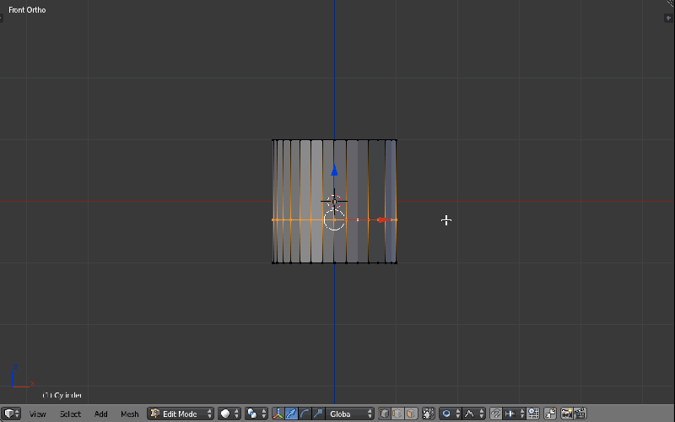Switch to edge select mode
This screenshot has width=675, height=422.
click(x=397, y=414)
